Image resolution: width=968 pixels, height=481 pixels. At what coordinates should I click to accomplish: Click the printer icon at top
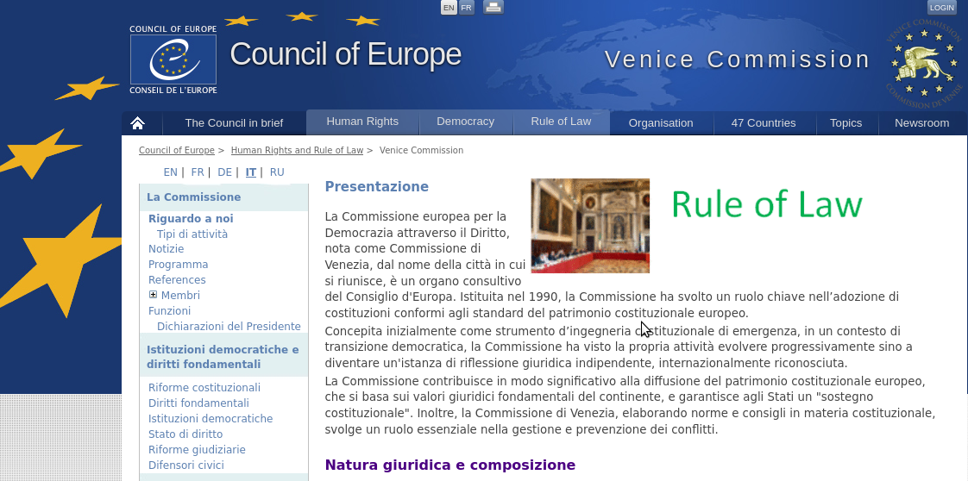coord(493,8)
